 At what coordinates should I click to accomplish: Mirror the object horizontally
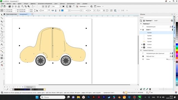click(53, 11)
